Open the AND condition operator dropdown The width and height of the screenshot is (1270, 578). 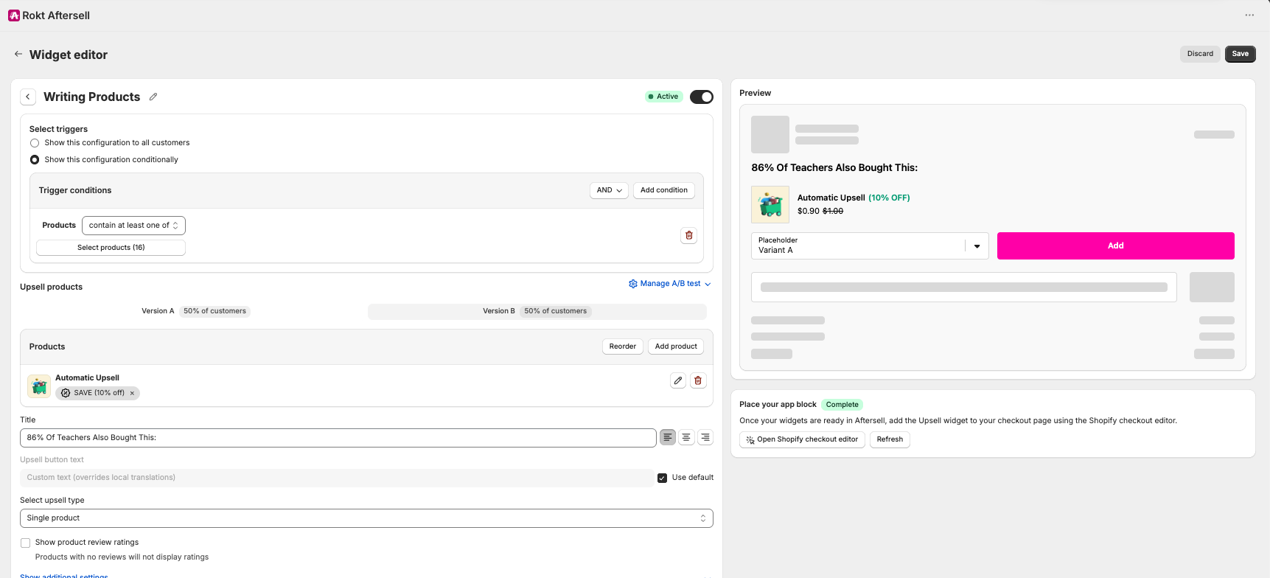coord(609,190)
